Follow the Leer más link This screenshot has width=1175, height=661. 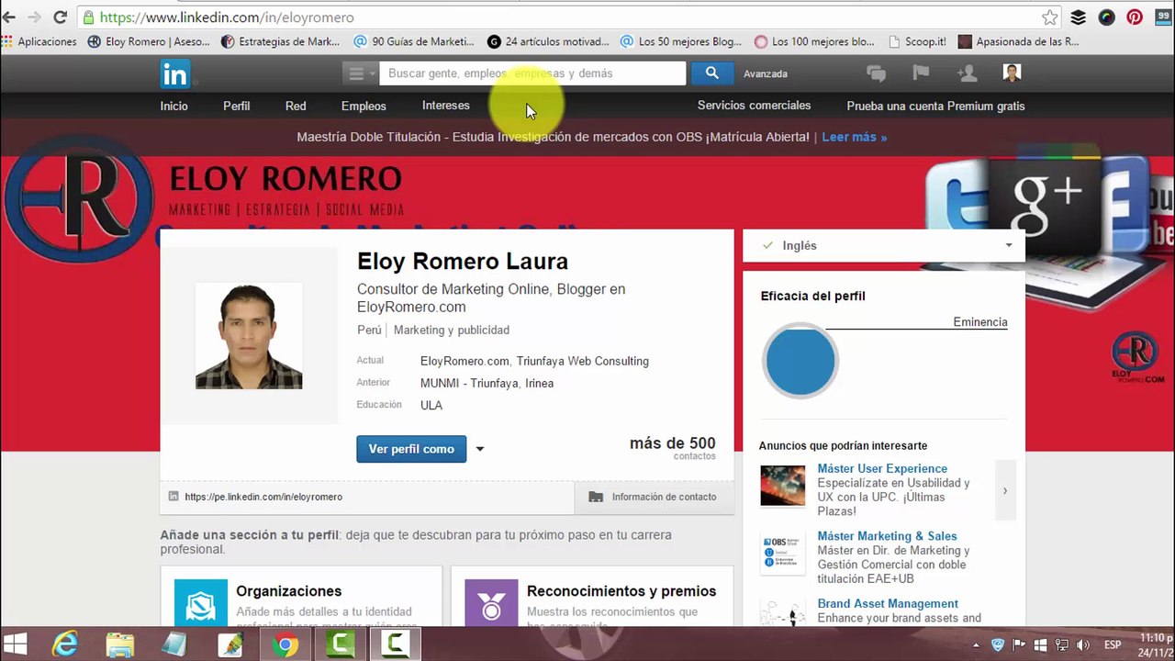point(854,137)
